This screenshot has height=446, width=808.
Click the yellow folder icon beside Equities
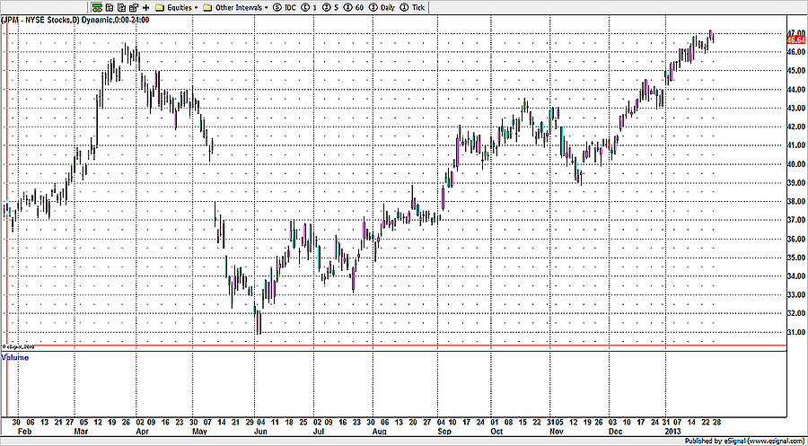[159, 6]
